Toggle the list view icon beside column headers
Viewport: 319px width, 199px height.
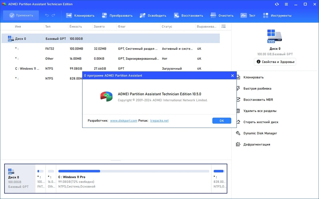(x=223, y=26)
